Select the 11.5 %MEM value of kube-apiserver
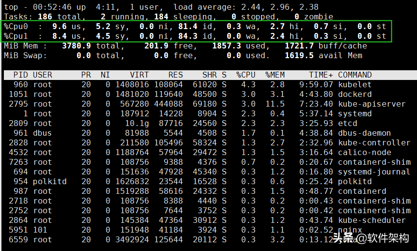417x251 pixels. pyautogui.click(x=275, y=104)
